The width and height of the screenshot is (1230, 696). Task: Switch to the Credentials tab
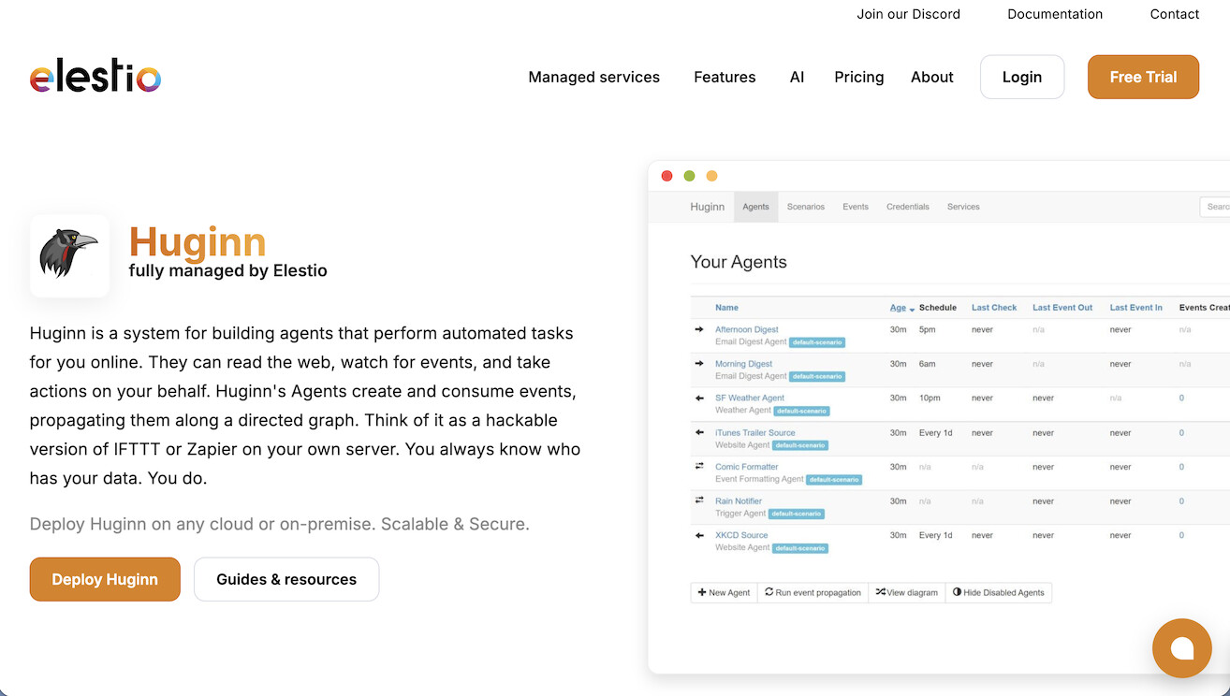click(907, 207)
